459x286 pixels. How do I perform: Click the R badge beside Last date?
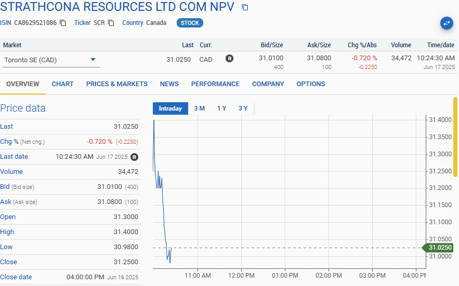(x=134, y=157)
